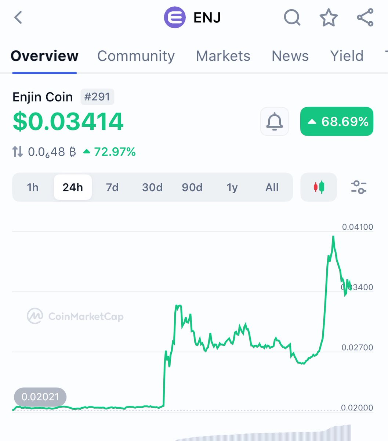Switch to the Community tab

136,56
